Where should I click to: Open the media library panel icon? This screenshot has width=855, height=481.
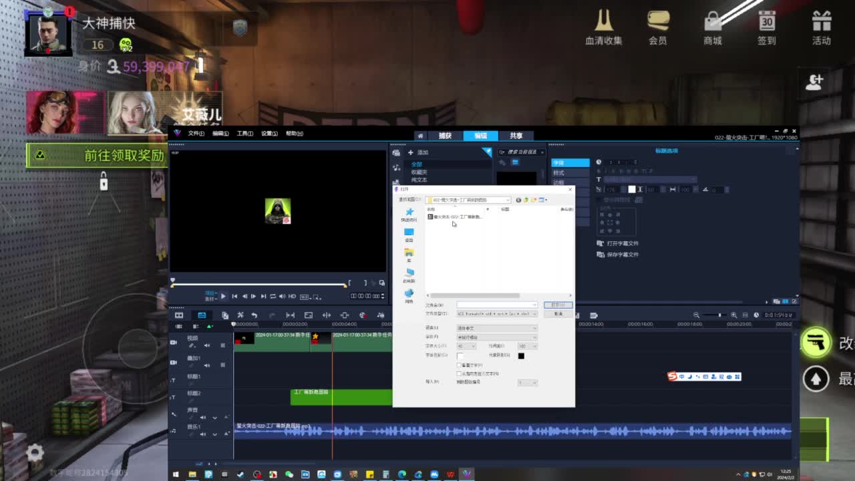click(x=396, y=153)
